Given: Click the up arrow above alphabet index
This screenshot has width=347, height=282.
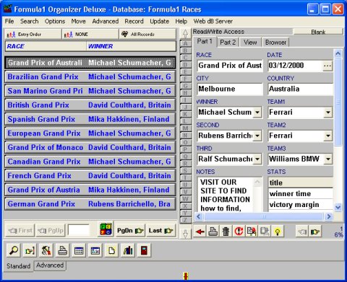Looking at the screenshot, I should (185, 34).
